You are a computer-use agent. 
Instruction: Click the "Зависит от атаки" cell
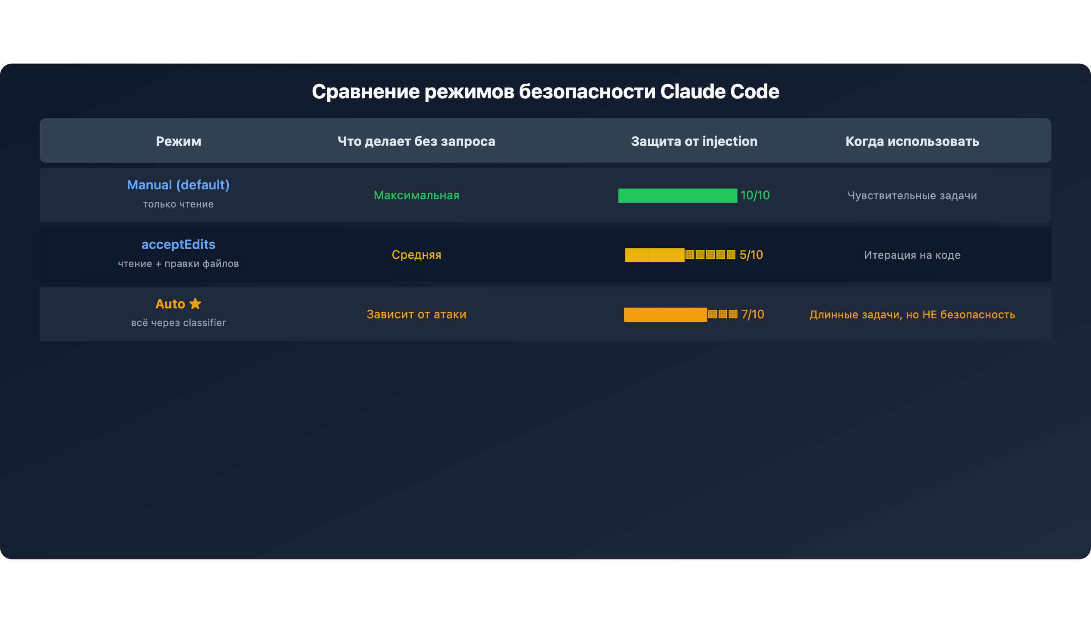[416, 314]
